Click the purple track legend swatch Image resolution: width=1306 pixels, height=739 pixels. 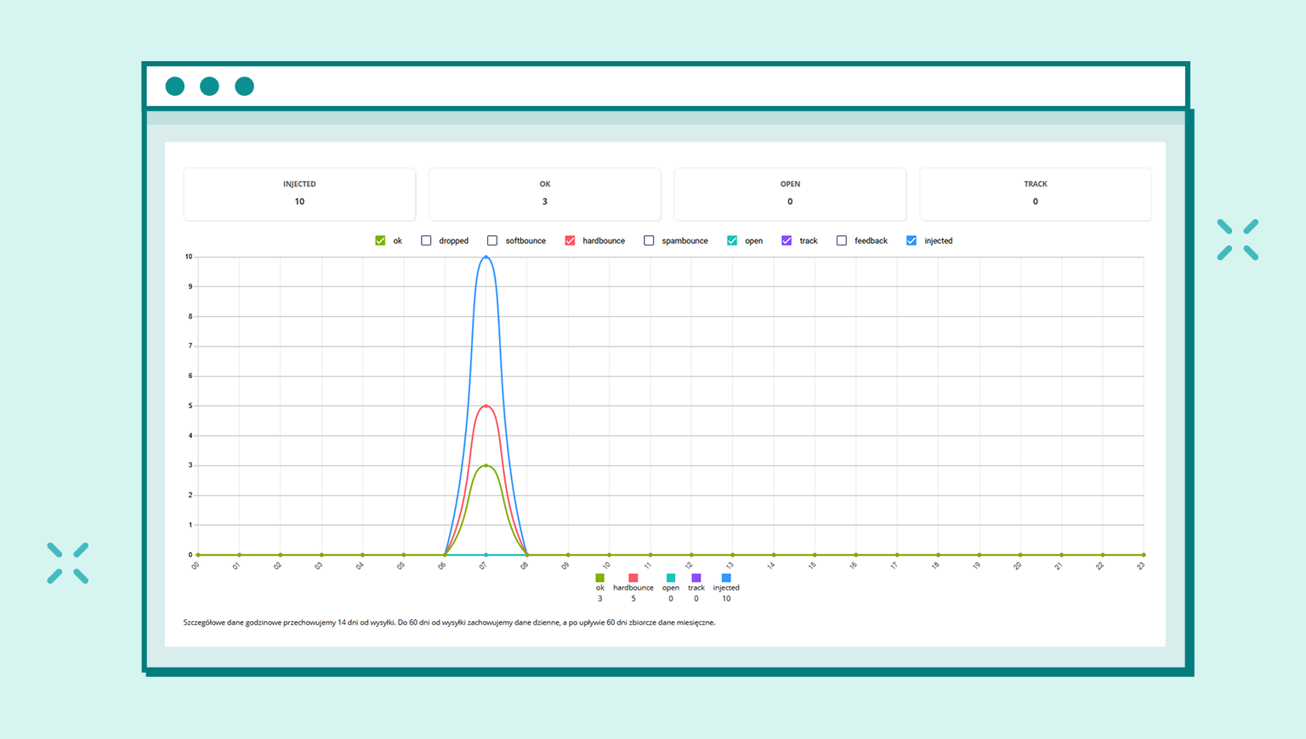(x=696, y=578)
